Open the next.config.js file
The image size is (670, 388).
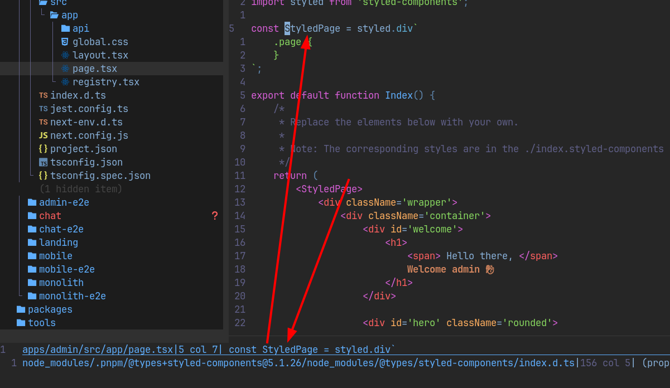[x=89, y=135]
